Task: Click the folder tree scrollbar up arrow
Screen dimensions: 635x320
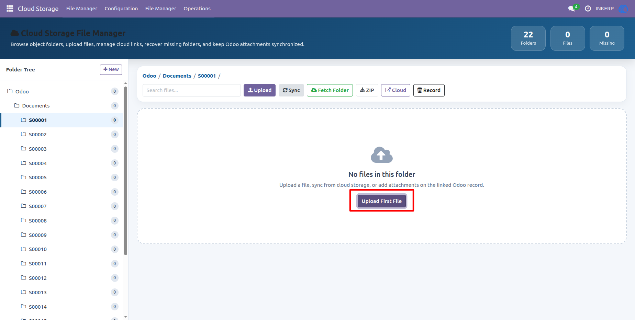Action: (125, 83)
